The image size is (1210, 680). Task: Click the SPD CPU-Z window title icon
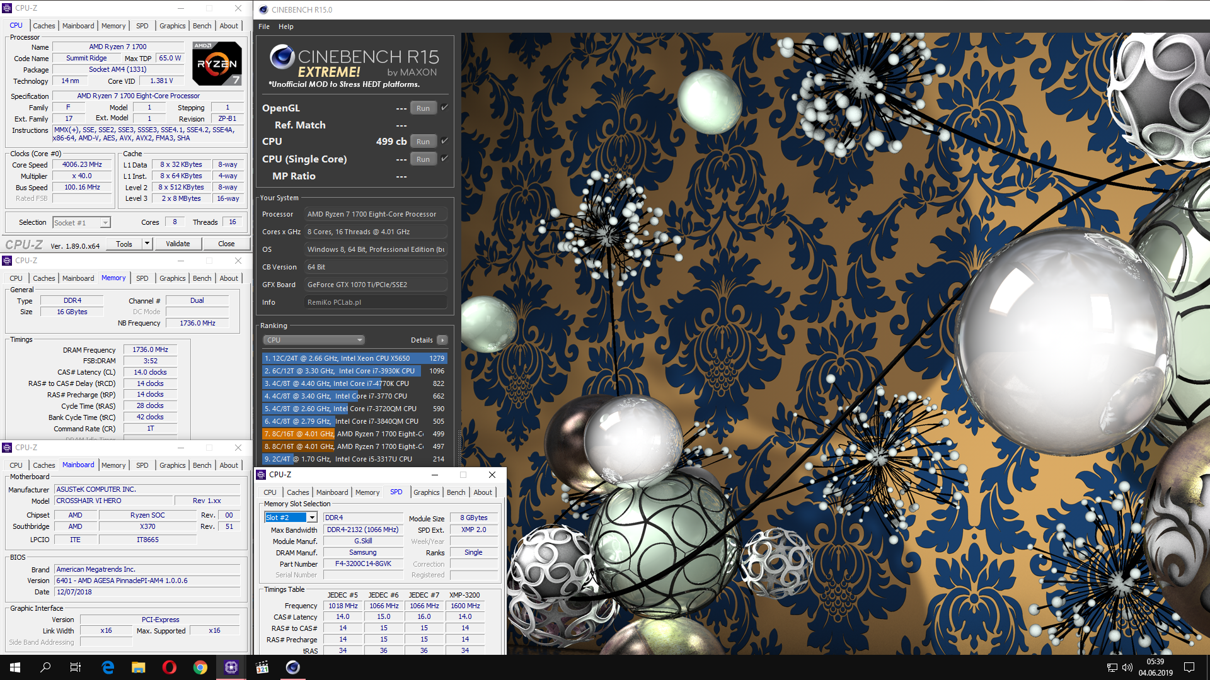pos(261,475)
